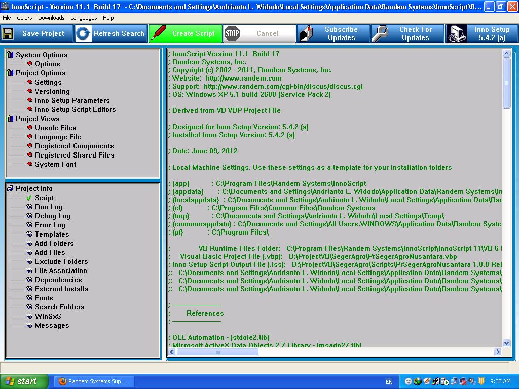Open Exclude Folders item
Viewport: 519px width, 389px height.
pyautogui.click(x=61, y=262)
